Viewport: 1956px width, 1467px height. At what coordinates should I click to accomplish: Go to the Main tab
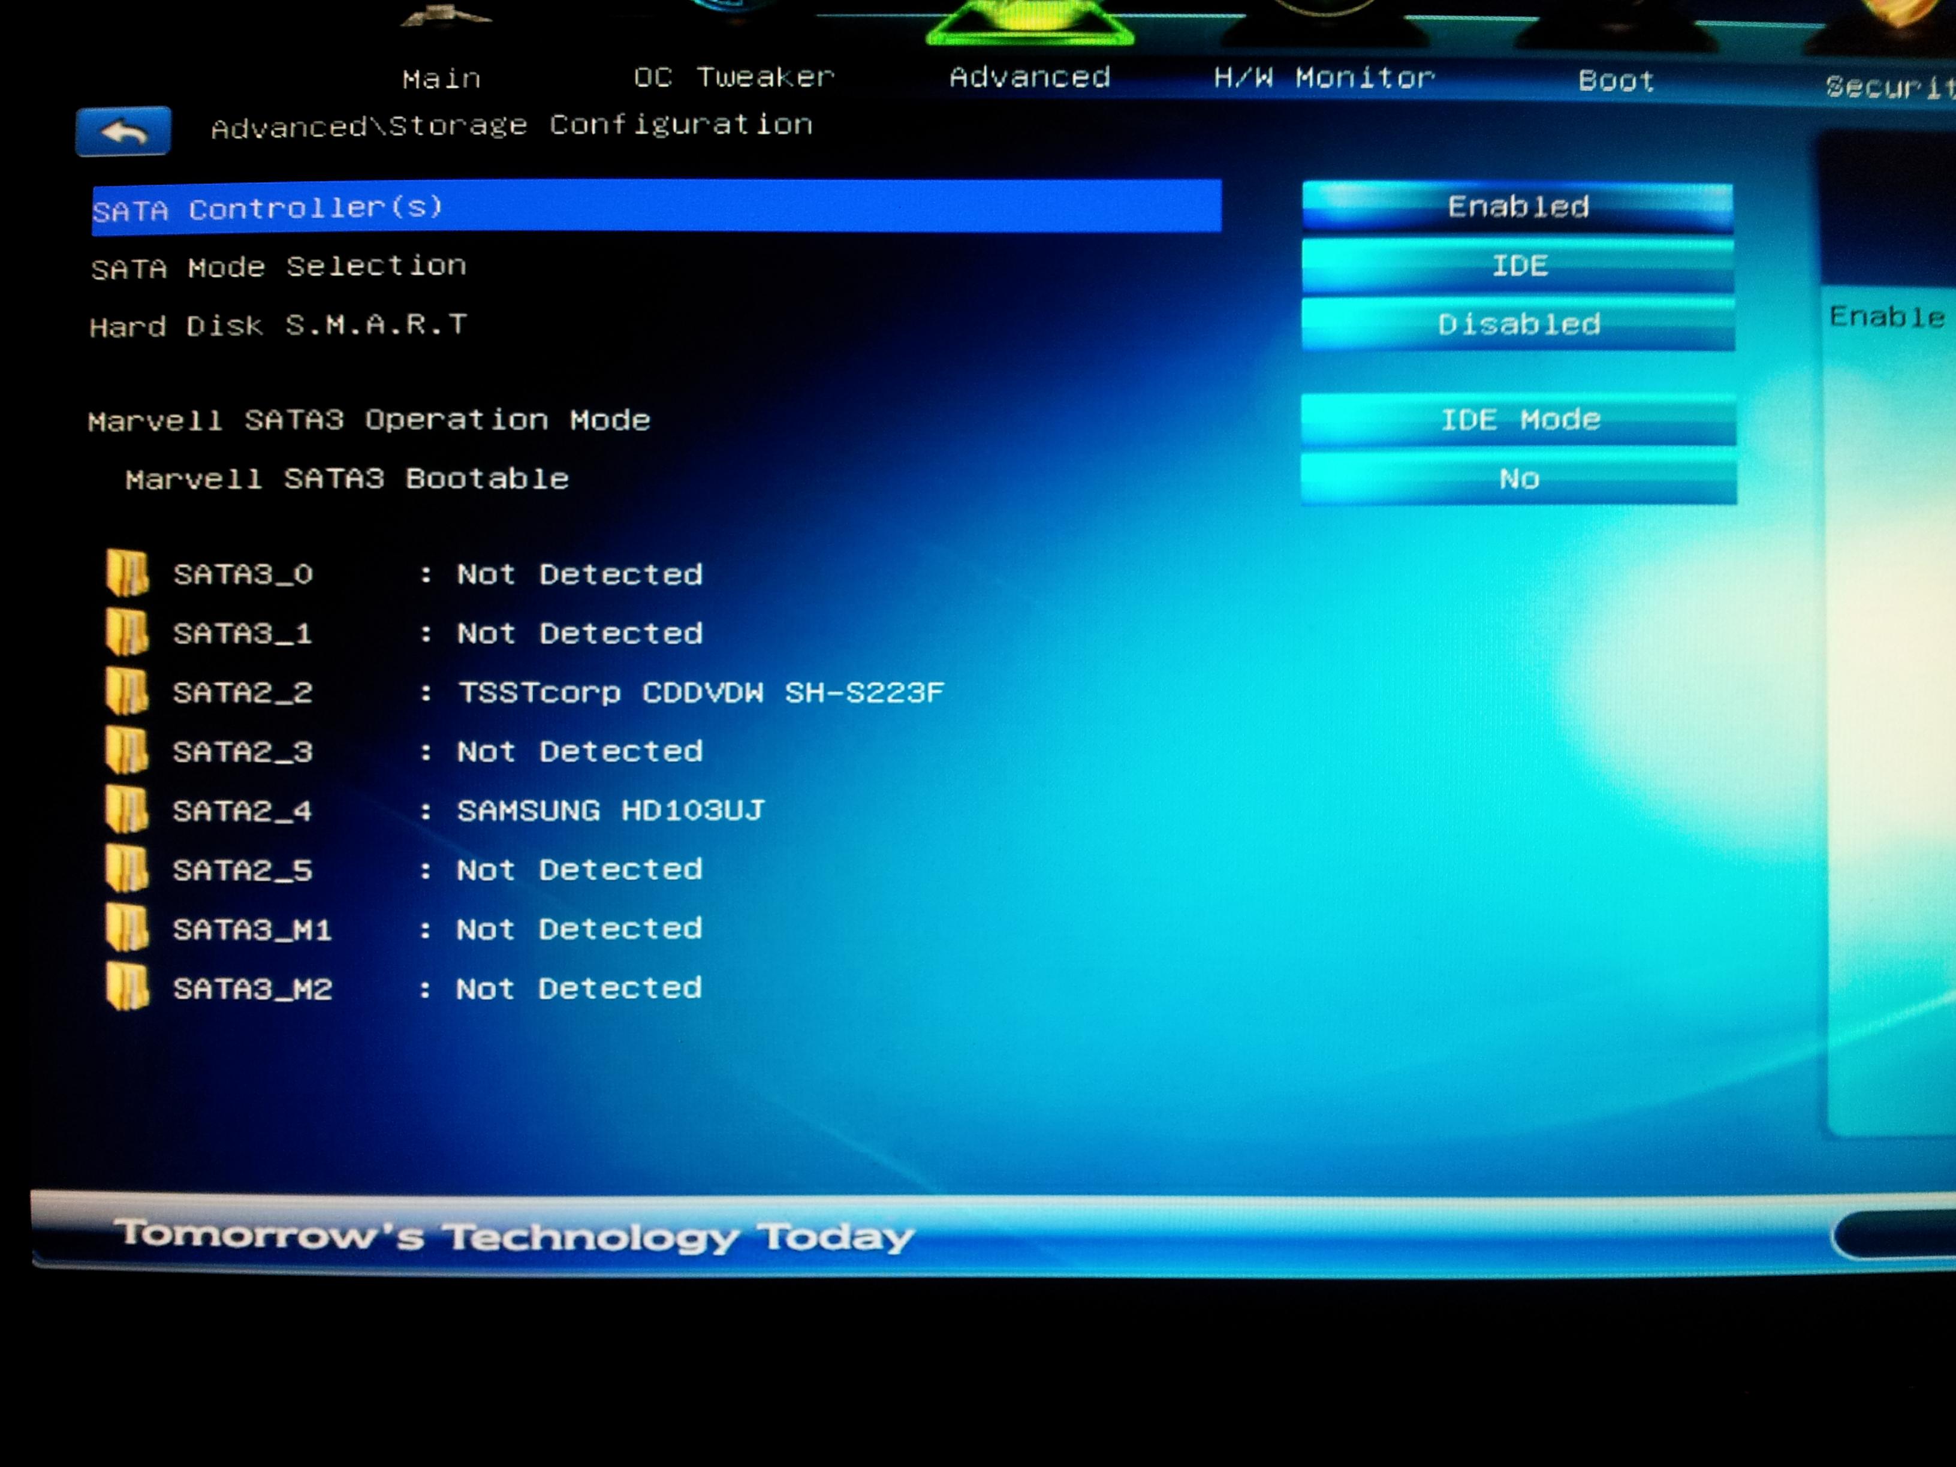coord(441,79)
